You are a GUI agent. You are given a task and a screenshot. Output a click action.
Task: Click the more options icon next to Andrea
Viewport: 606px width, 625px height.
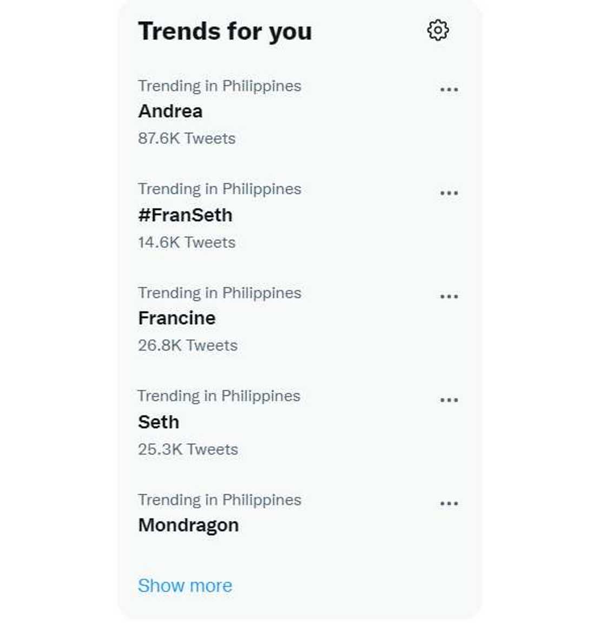tap(450, 88)
